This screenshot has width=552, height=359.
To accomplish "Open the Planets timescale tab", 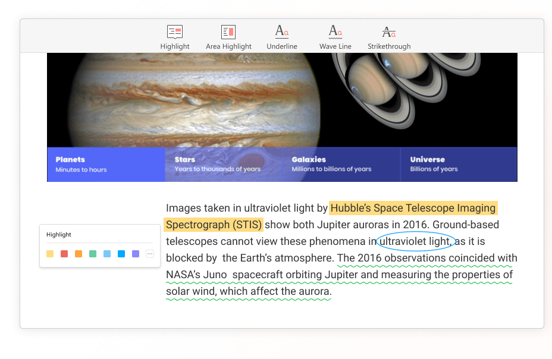I will click(x=106, y=165).
